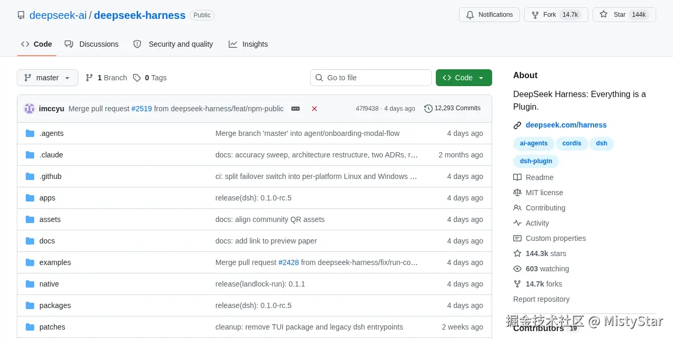View the 1 Branch link

pyautogui.click(x=106, y=78)
